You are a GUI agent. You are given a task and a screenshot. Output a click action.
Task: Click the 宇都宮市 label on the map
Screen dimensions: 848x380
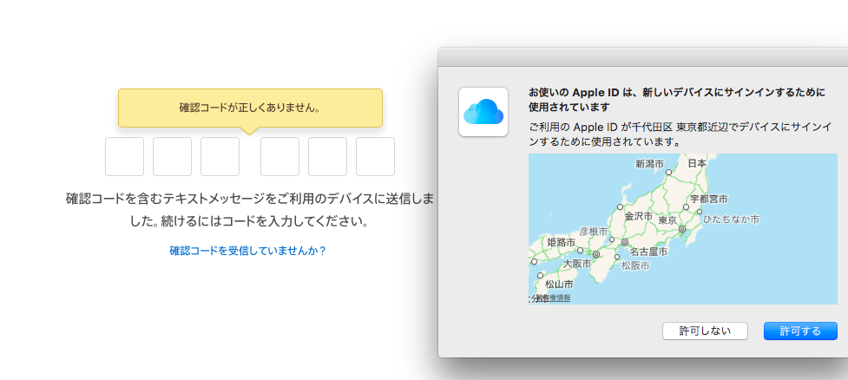(709, 199)
